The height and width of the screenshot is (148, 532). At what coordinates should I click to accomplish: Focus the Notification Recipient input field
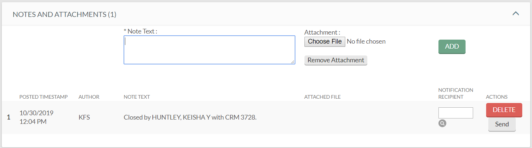coord(455,113)
